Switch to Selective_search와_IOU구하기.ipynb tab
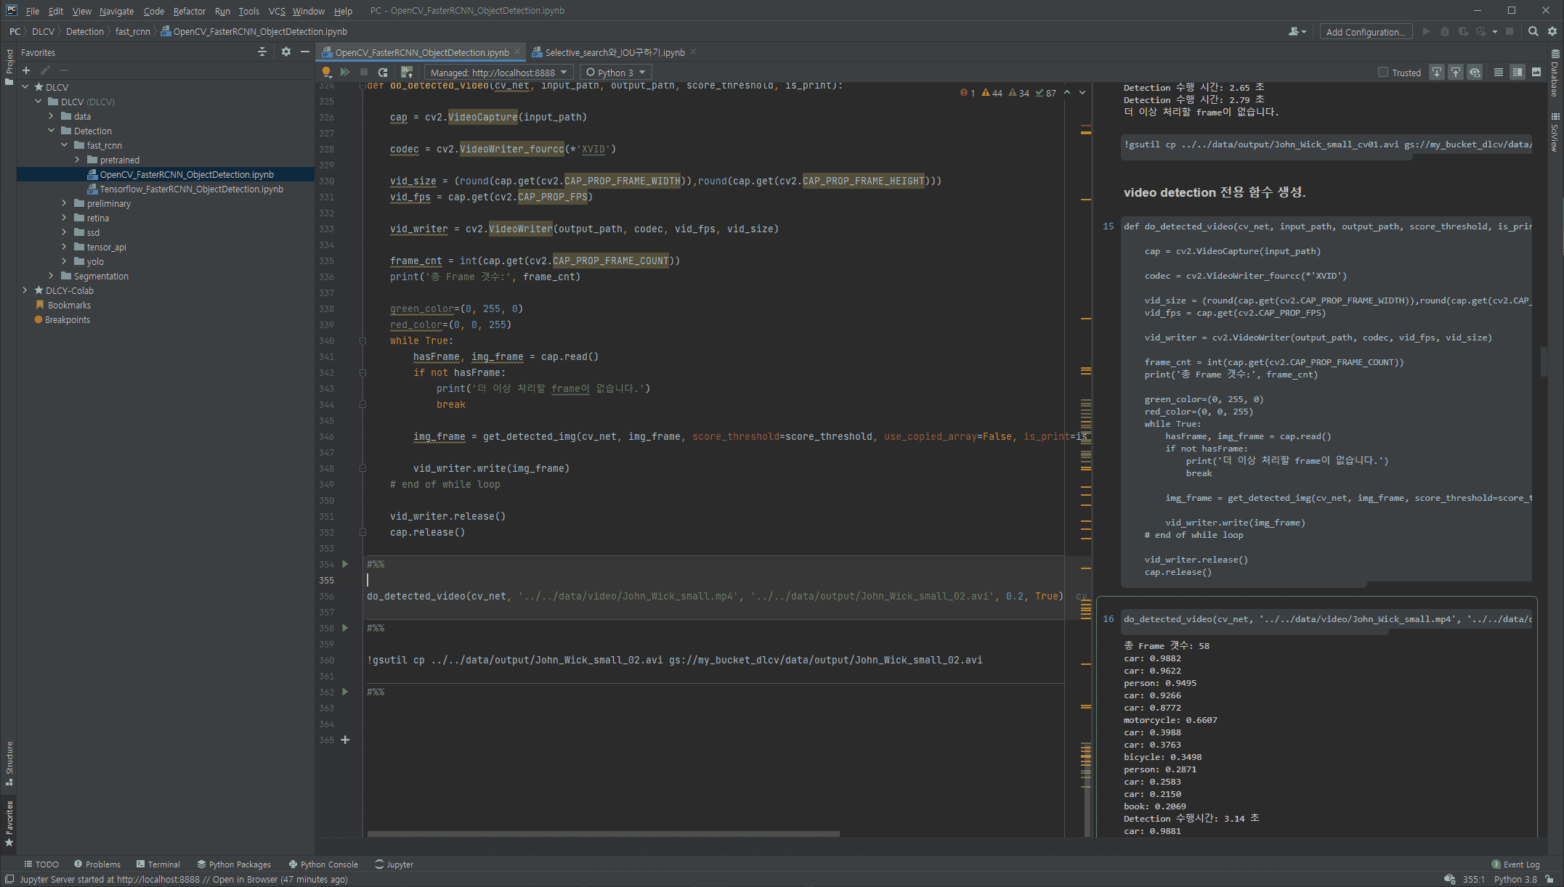1564x887 pixels. tap(615, 52)
